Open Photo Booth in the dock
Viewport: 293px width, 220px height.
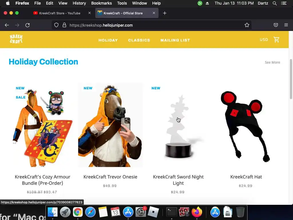coord(184,212)
